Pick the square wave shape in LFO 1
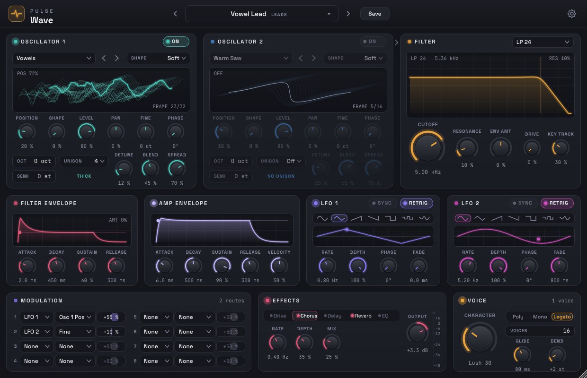Viewport: 587px width, 378px height. (x=390, y=218)
